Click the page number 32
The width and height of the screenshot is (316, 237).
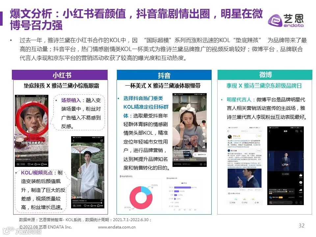[302, 225]
